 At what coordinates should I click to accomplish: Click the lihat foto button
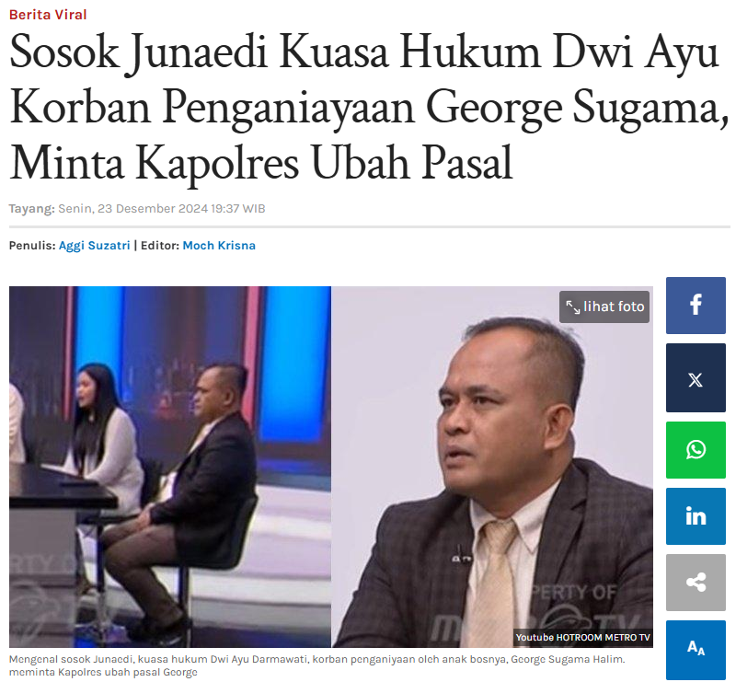click(x=604, y=306)
